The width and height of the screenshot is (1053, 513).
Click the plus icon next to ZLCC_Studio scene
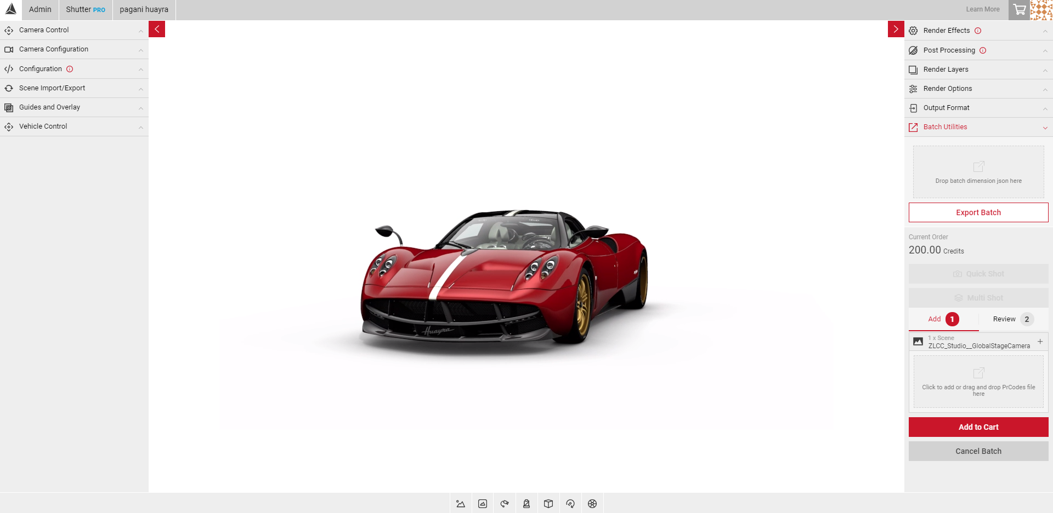(1040, 342)
